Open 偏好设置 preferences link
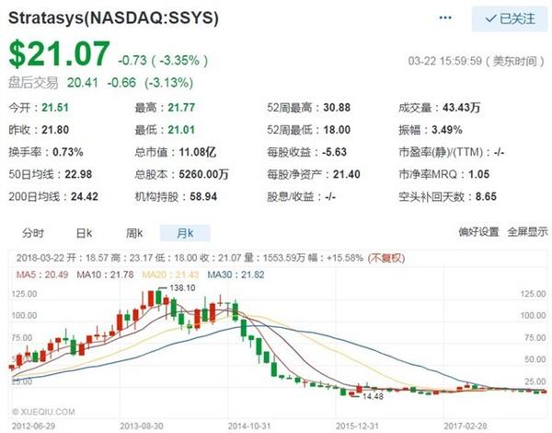This screenshot has width=552, height=433. (x=478, y=231)
